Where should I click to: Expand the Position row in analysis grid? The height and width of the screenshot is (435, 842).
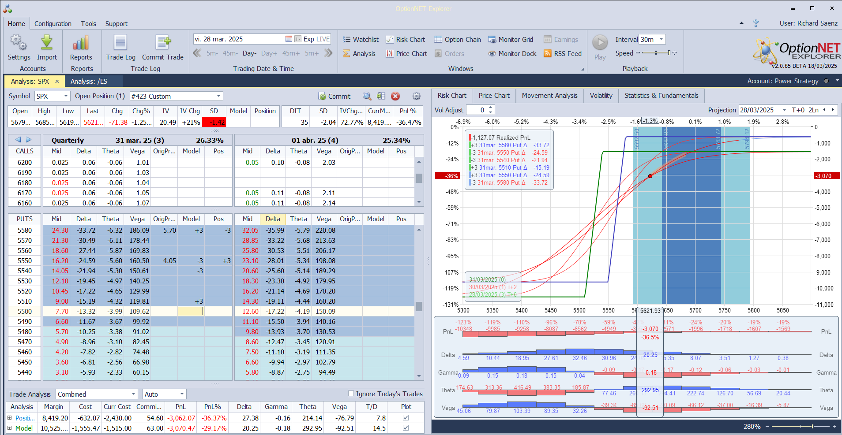[10, 418]
